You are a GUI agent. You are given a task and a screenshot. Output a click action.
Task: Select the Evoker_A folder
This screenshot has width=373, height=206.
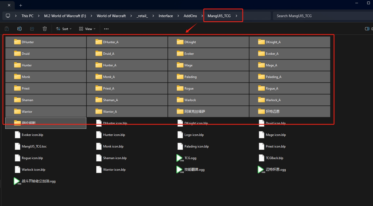tap(290, 53)
